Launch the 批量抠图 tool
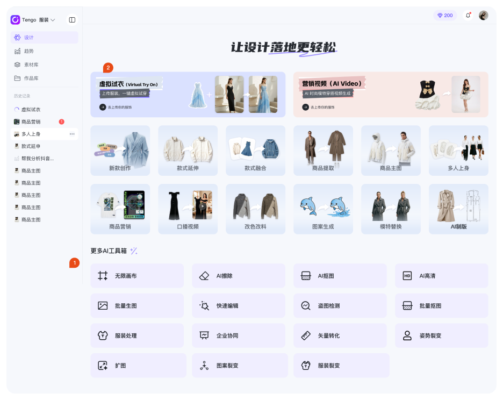503x400 pixels. [x=441, y=305]
